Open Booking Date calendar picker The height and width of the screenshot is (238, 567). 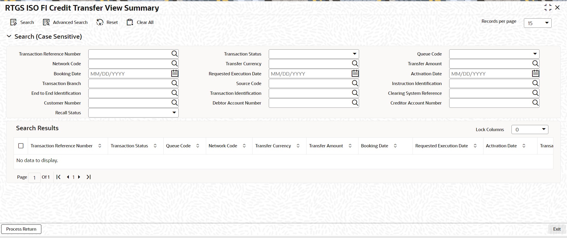click(x=175, y=74)
